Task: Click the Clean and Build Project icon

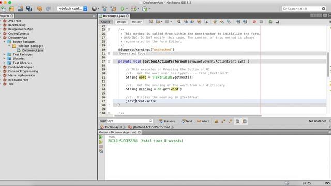Action: point(113,9)
